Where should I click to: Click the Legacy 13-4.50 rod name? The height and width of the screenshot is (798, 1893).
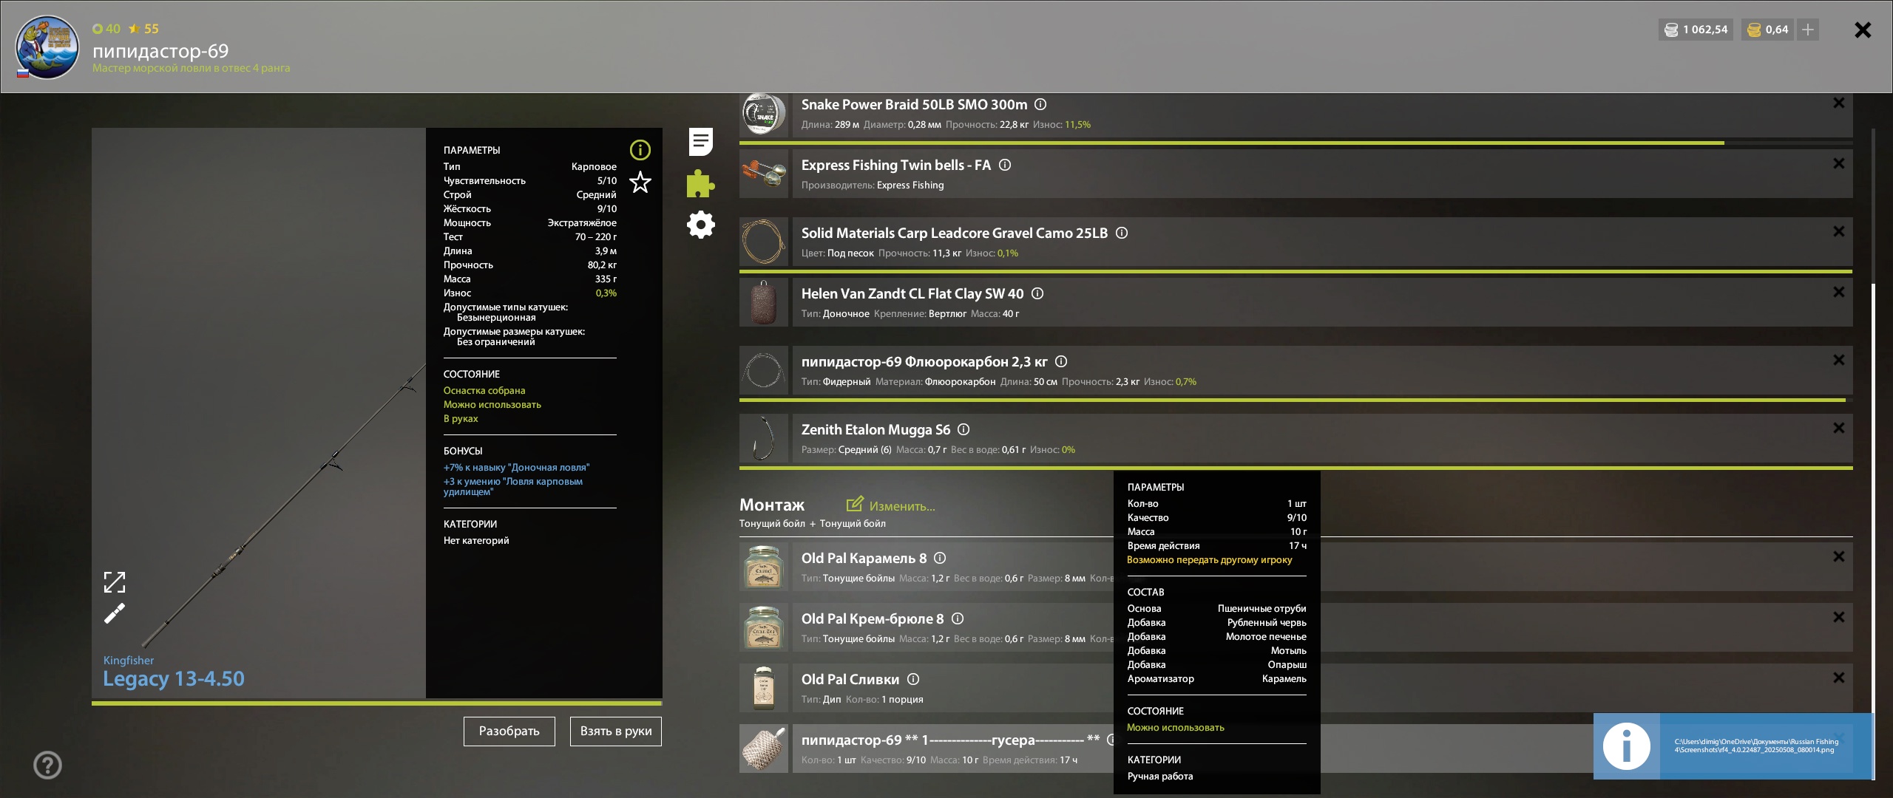[174, 678]
